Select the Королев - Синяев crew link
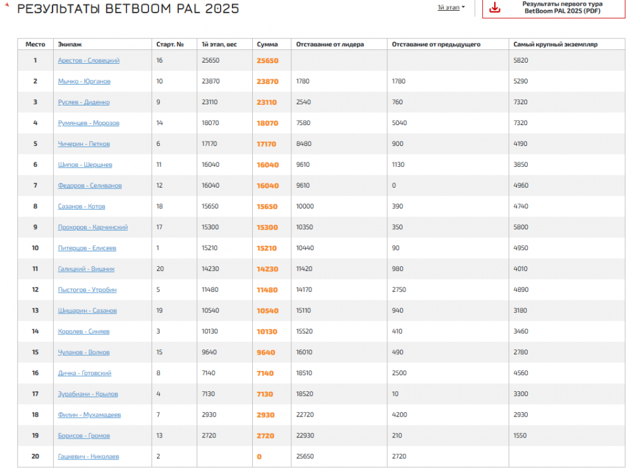Viewport: 632px width, 474px height. pos(83,332)
